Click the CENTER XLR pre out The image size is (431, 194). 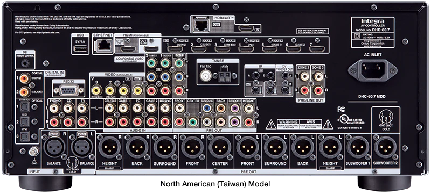220,147
